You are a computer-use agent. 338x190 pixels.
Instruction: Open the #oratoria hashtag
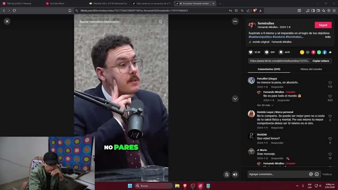click(279, 37)
